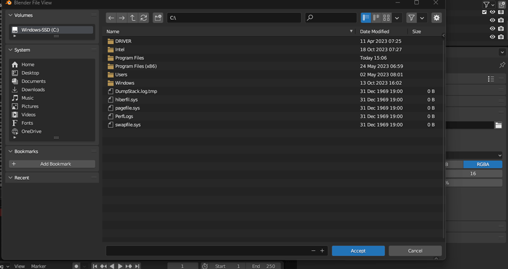This screenshot has width=508, height=269.
Task: Toggle file filtering funnel in file browser
Action: (x=411, y=18)
